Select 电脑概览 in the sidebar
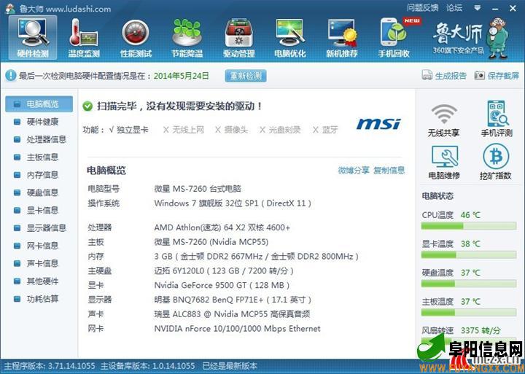Viewport: 525px width, 374px height. pyautogui.click(x=39, y=104)
